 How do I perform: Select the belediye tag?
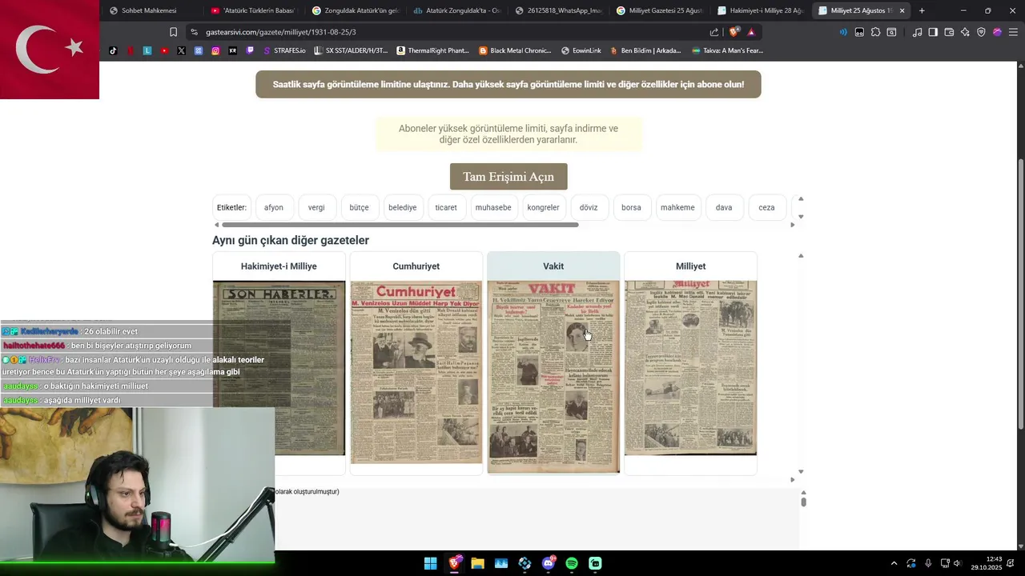coord(403,207)
